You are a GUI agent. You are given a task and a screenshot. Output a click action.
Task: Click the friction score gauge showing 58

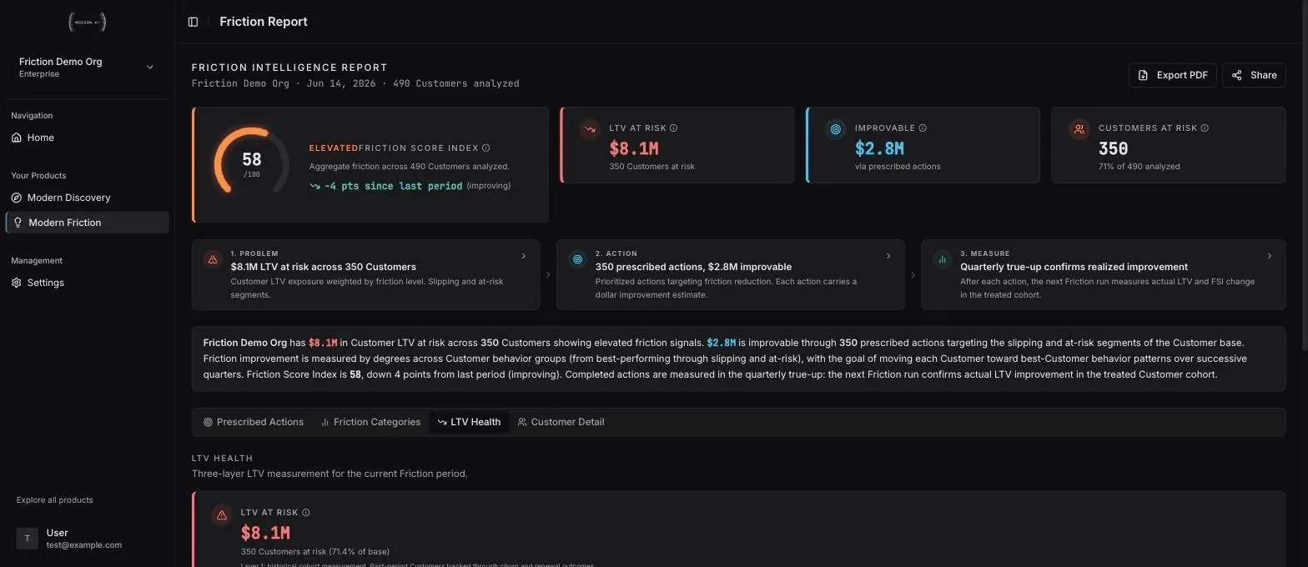click(251, 161)
